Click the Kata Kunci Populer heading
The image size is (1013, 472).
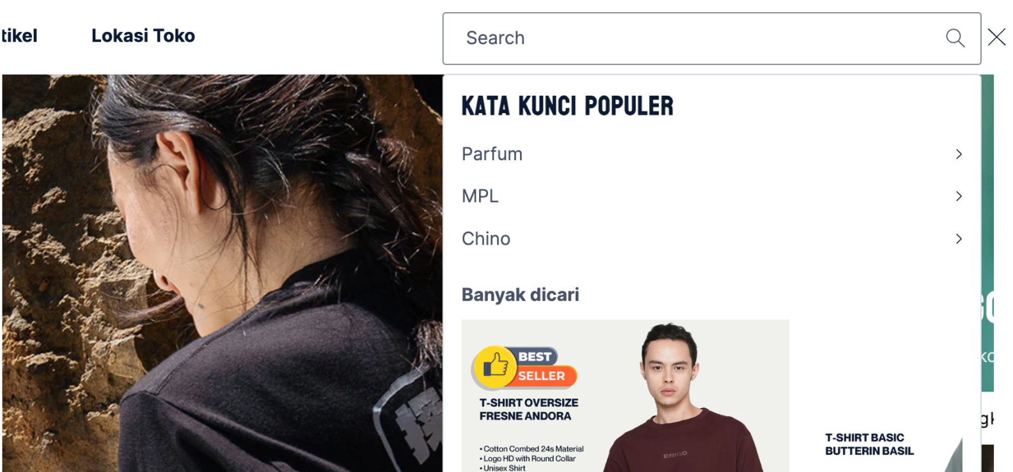(567, 106)
